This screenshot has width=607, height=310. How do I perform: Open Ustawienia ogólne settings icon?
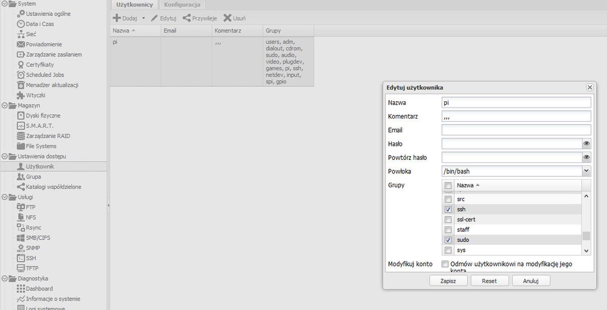(x=20, y=14)
